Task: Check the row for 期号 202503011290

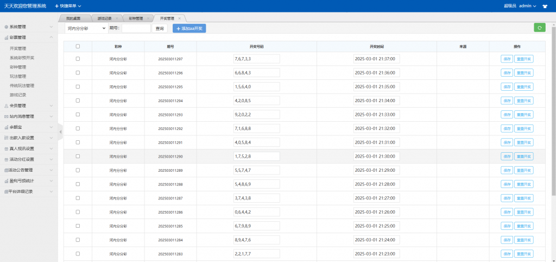Action: 78,156
